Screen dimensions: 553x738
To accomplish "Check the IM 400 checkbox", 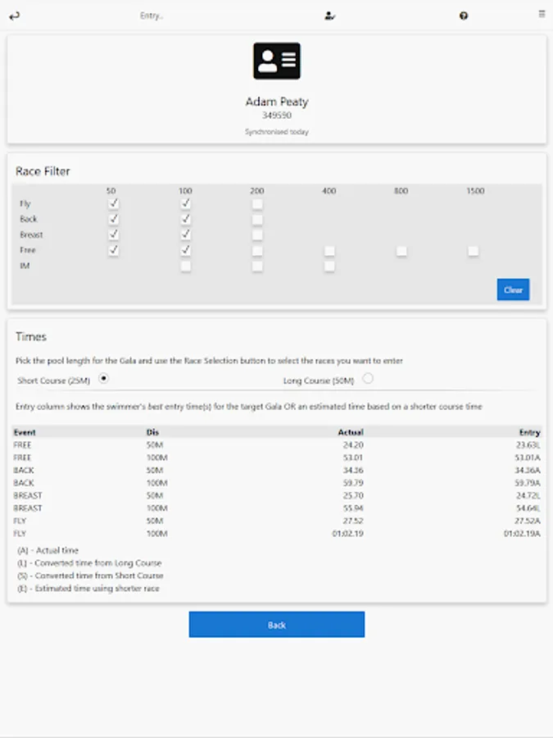I will coord(329,266).
